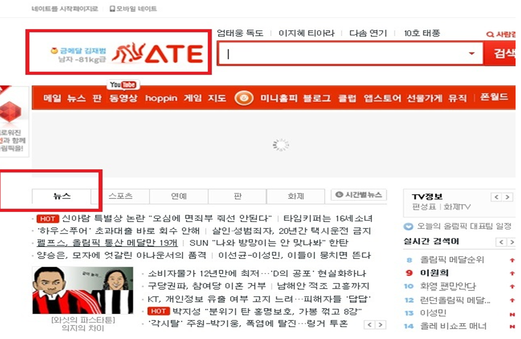Image resolution: width=521 pixels, height=339 pixels.
Task: Click the 파스타툰 cartoon thumbnail
Action: click(83, 290)
